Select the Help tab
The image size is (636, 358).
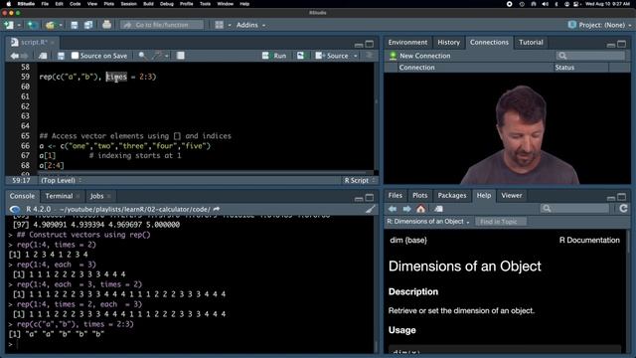pyautogui.click(x=484, y=196)
